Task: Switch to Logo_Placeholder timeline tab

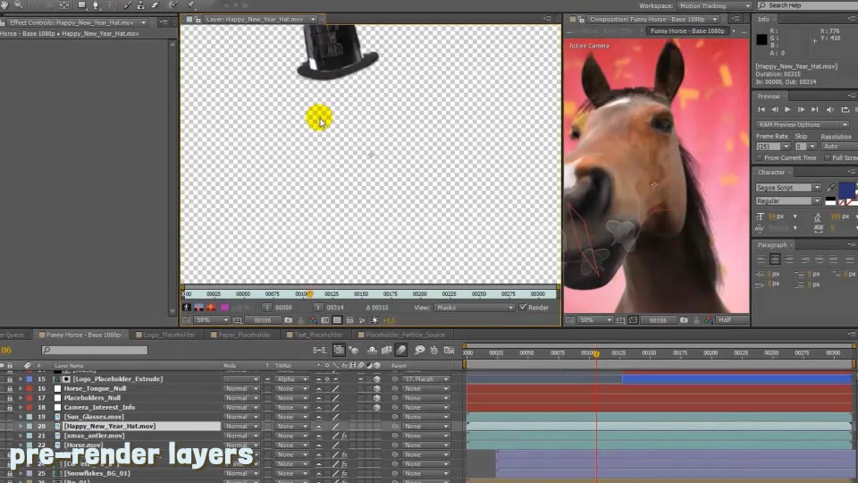Action: 169,335
